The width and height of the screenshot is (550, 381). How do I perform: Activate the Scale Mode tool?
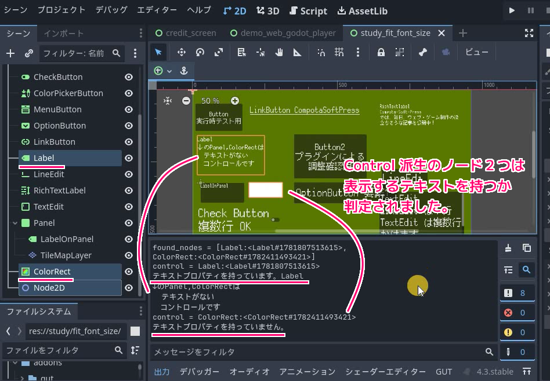[219, 53]
